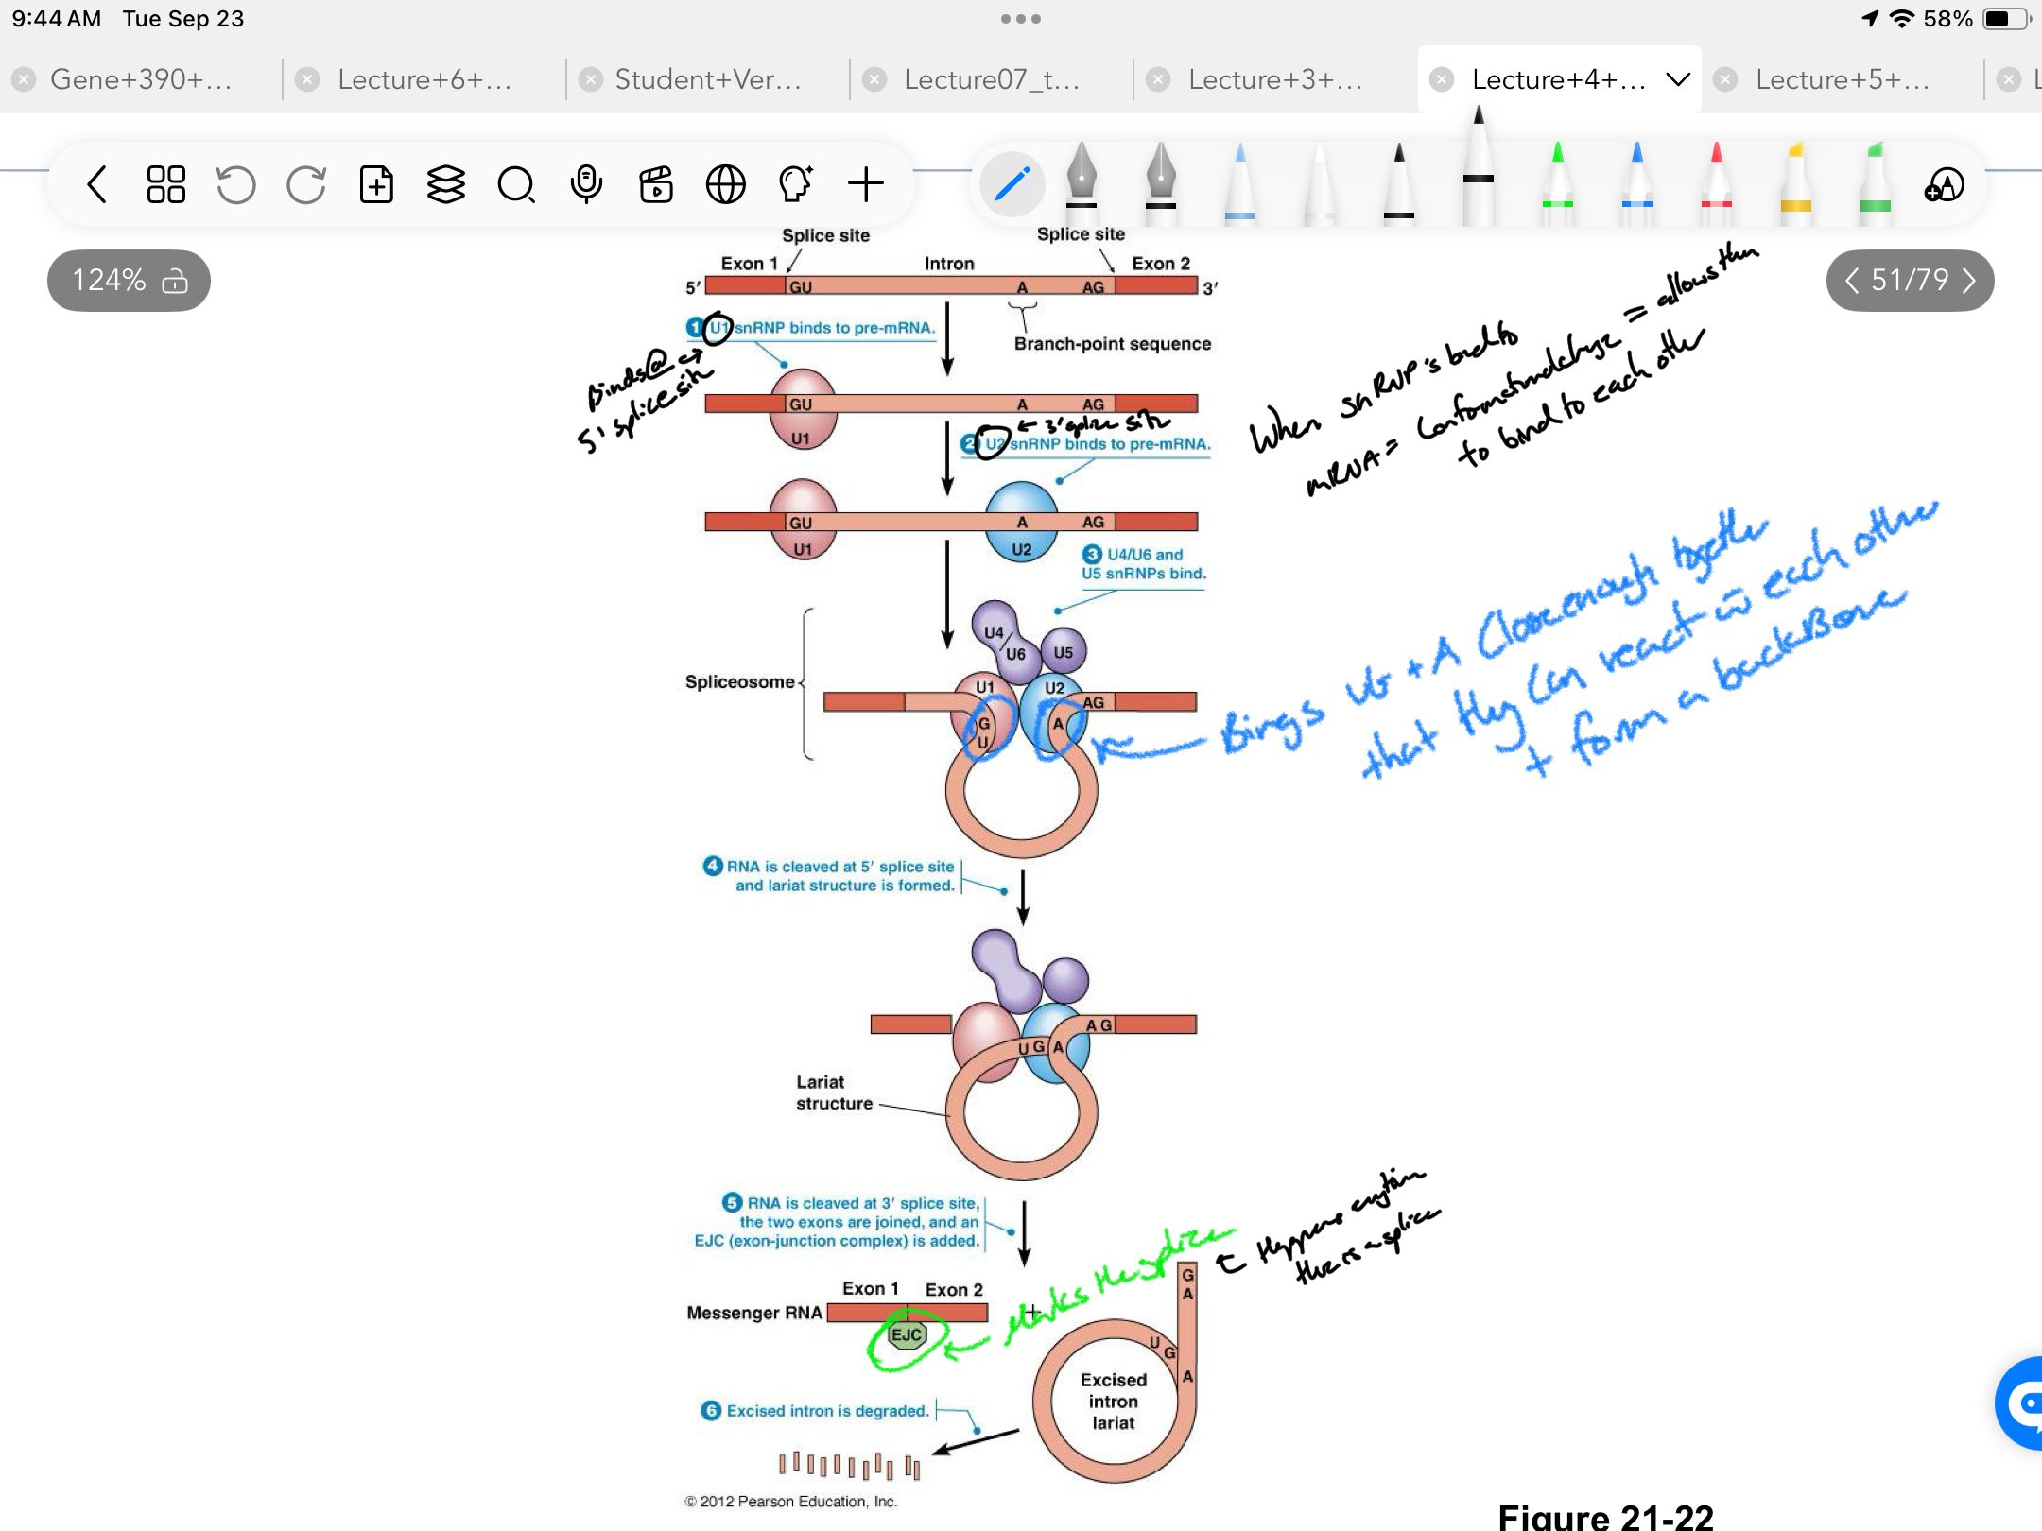Expand the Lecture+4 tab dropdown chevron
The image size is (2042, 1531).
click(1678, 79)
